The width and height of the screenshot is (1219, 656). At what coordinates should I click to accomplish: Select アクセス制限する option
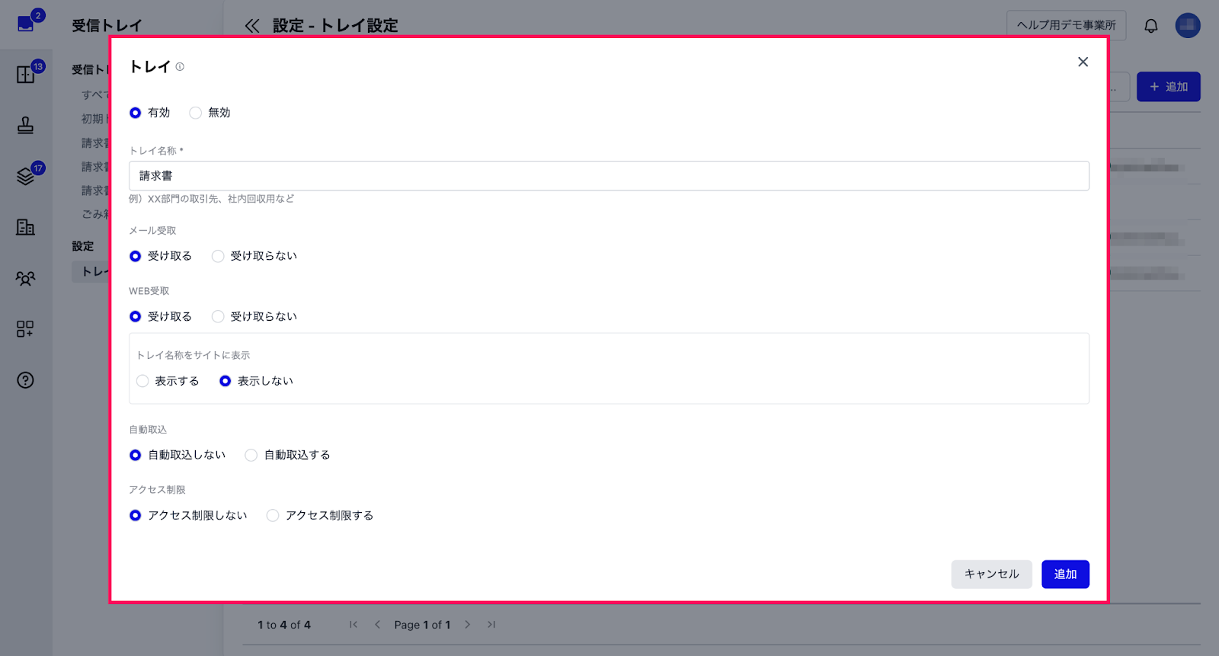point(273,516)
